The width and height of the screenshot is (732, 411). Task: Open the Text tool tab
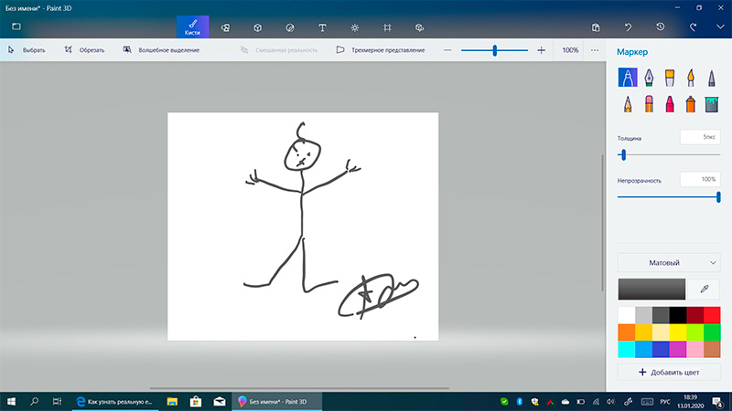[x=322, y=27]
